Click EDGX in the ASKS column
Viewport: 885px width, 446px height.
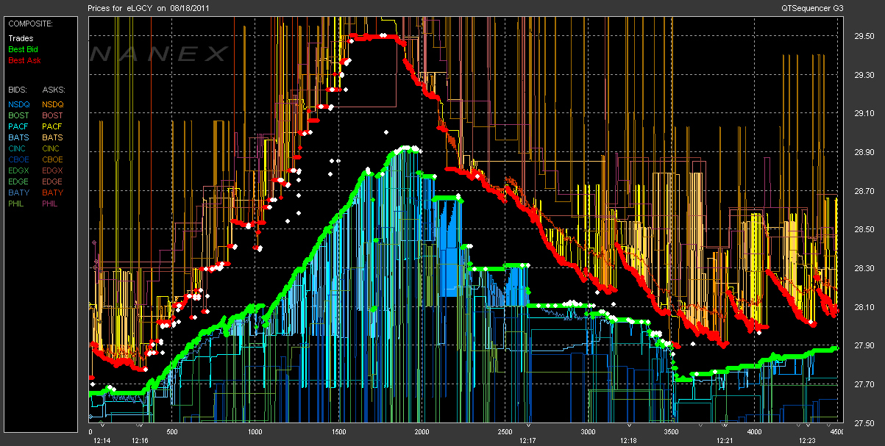[x=53, y=170]
